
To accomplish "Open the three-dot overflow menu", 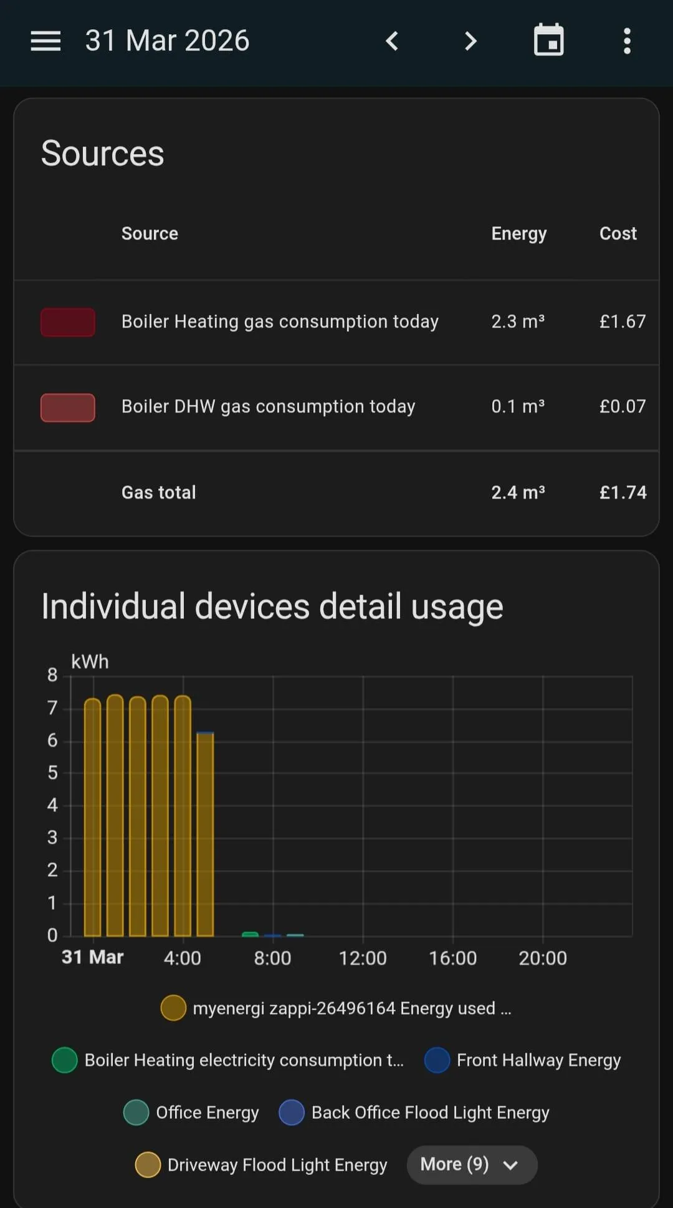I will 627,41.
